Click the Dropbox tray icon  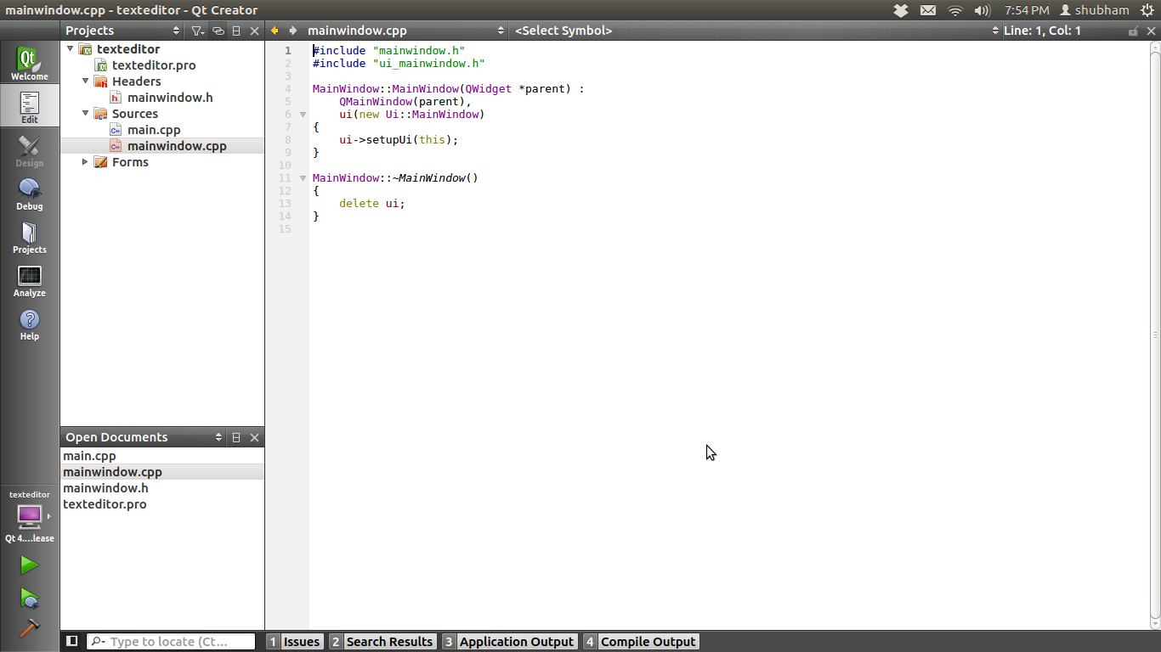[x=902, y=10]
